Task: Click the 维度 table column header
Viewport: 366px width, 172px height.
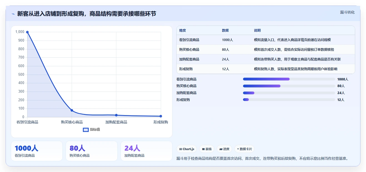Action: [x=182, y=31]
